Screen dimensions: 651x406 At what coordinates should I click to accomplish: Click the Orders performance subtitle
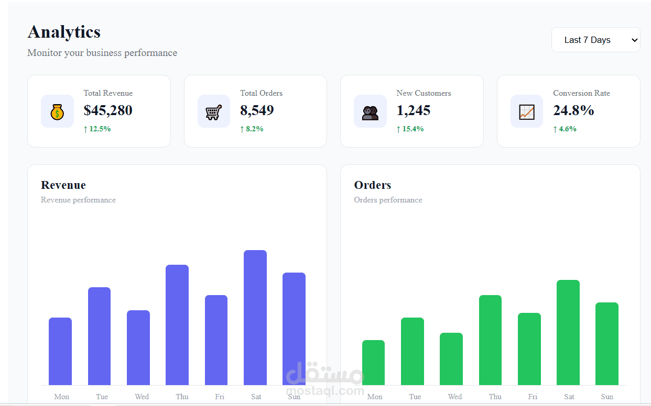click(388, 200)
